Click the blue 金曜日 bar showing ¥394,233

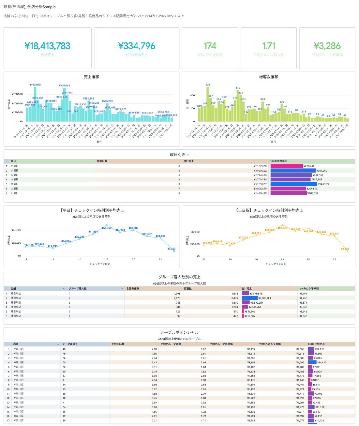[293, 184]
